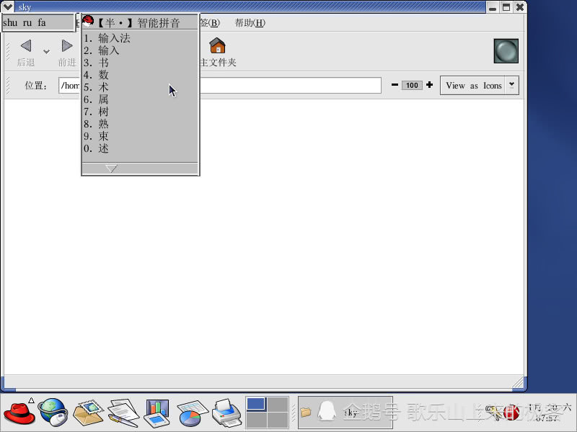Viewport: 577px width, 432px height.
Task: Switch to the top-right workspace
Action: [278, 404]
